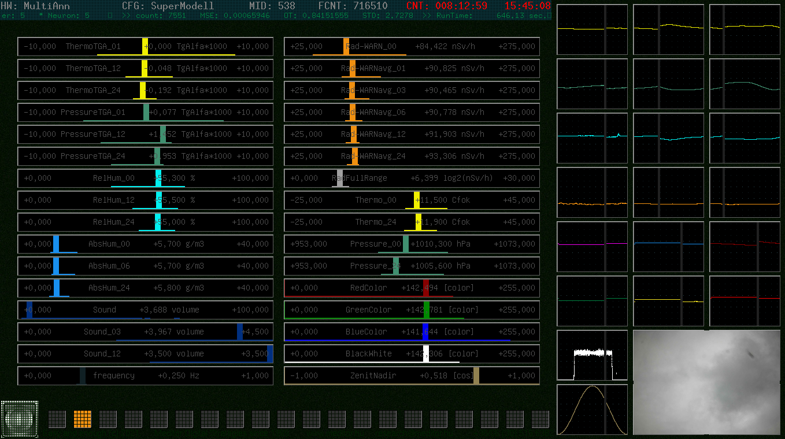
Task: Select the PressureTGA_01 gauge row
Action: 145,113
